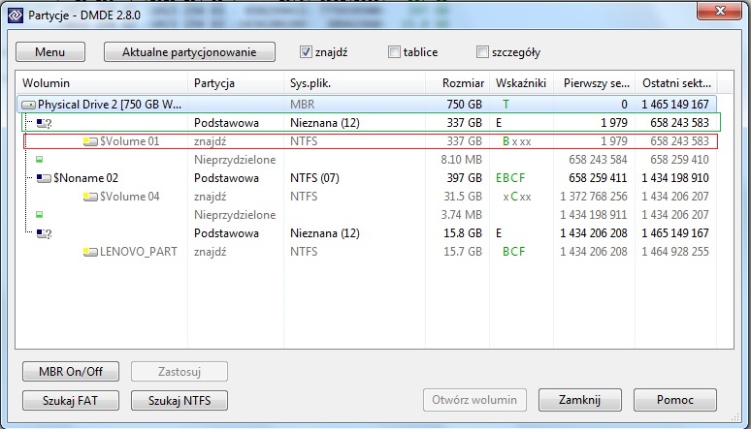Open the Menu button
Image resolution: width=751 pixels, height=429 pixels.
(50, 52)
